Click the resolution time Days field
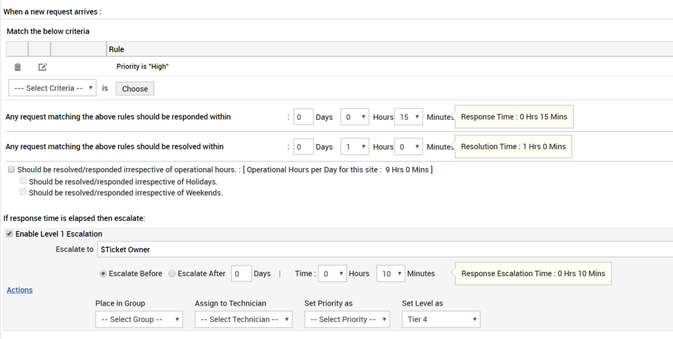 (x=303, y=147)
